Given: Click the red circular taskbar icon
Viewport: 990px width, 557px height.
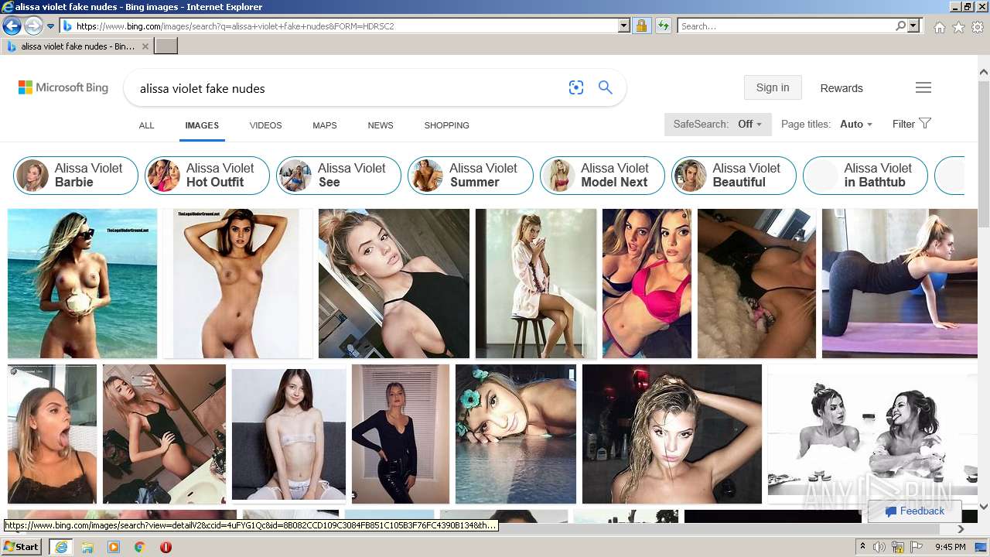Looking at the screenshot, I should click(166, 547).
